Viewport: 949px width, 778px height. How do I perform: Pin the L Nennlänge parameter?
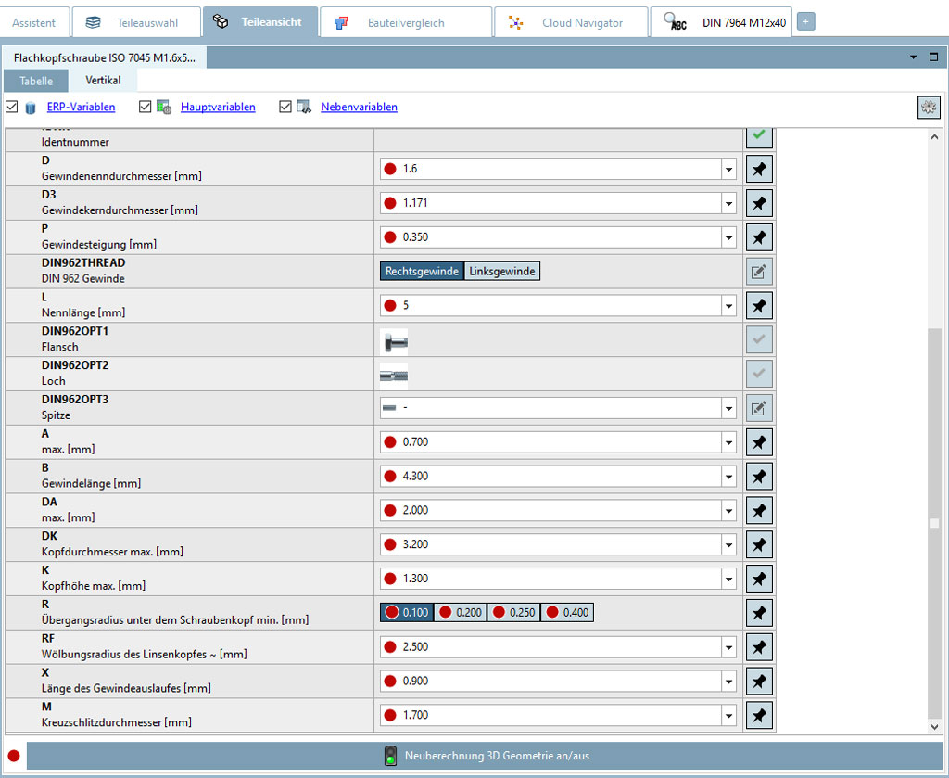(758, 305)
